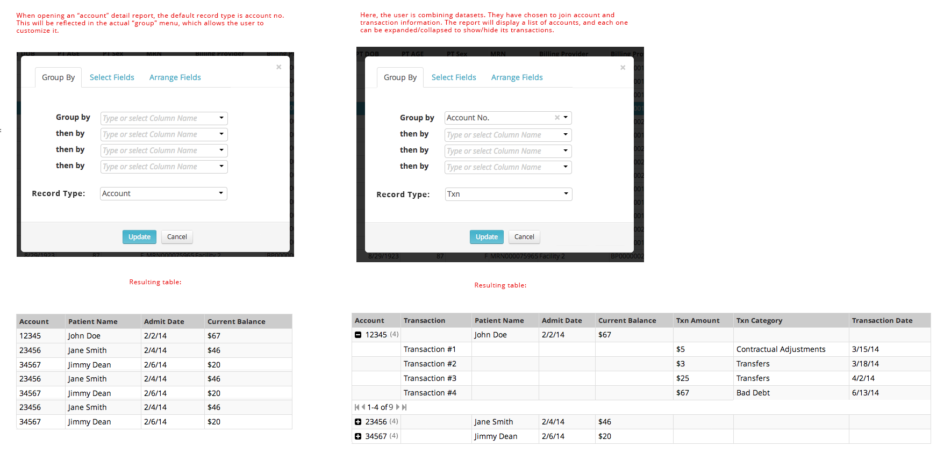This screenshot has height=468, width=944.
Task: Select Transaction #3 row
Action: (641, 378)
